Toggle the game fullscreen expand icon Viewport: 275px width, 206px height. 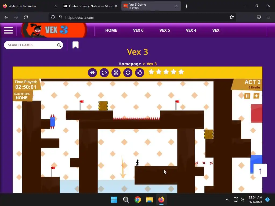pos(116,72)
